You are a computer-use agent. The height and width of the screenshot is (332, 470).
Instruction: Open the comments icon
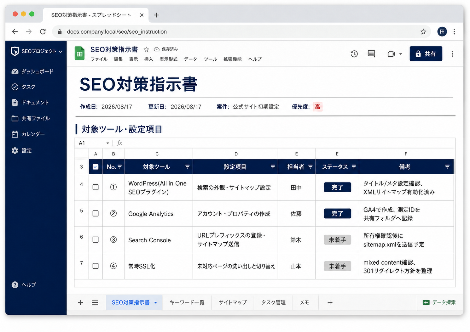pos(371,54)
